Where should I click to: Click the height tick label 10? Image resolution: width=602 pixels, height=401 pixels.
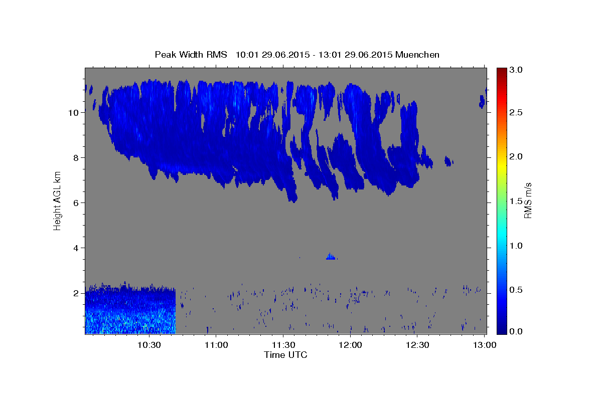click(x=74, y=112)
